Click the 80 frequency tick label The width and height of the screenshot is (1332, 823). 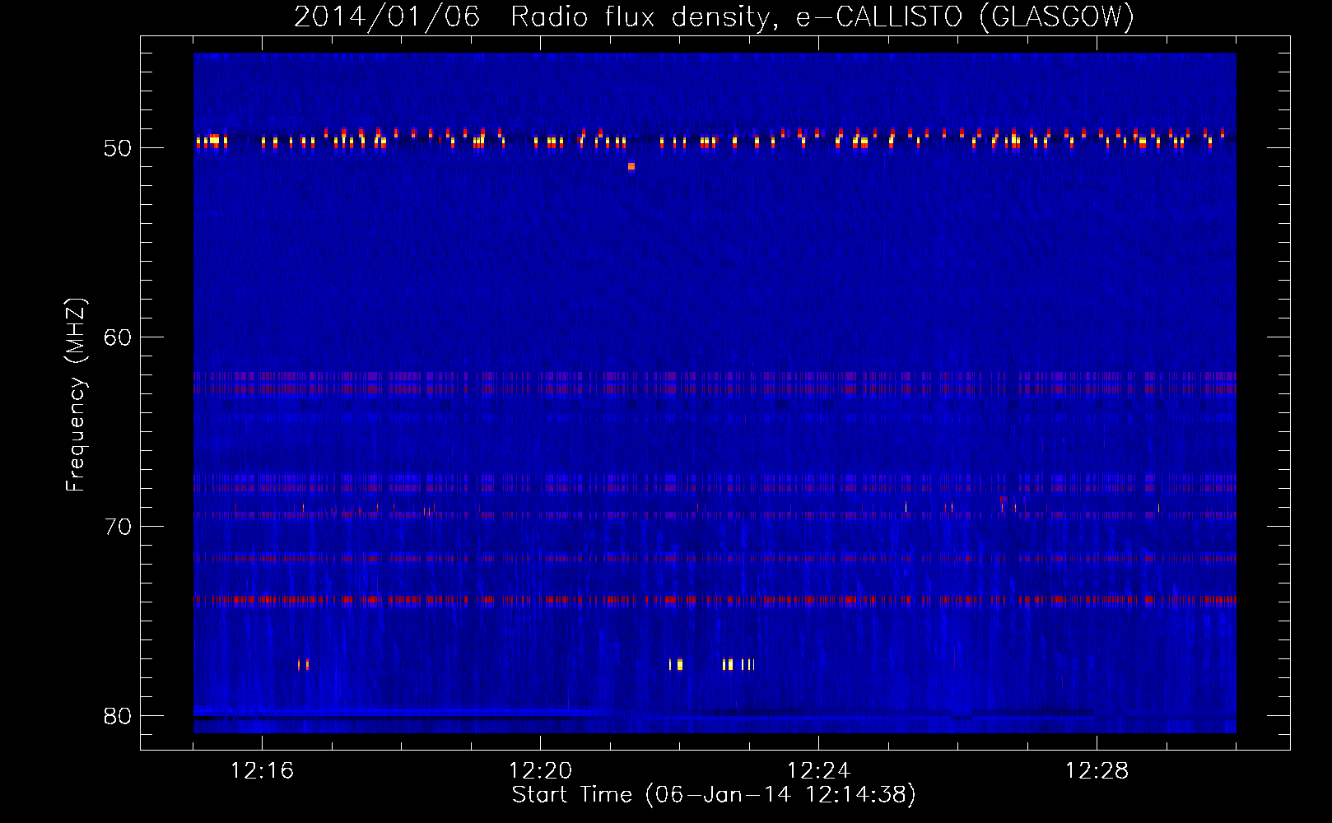118,716
